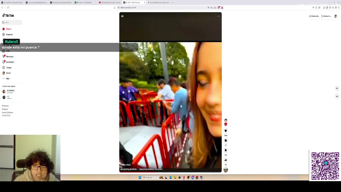Bookmark the page via address bar icon
The width and height of the screenshot is (341, 192).
click(115, 7)
